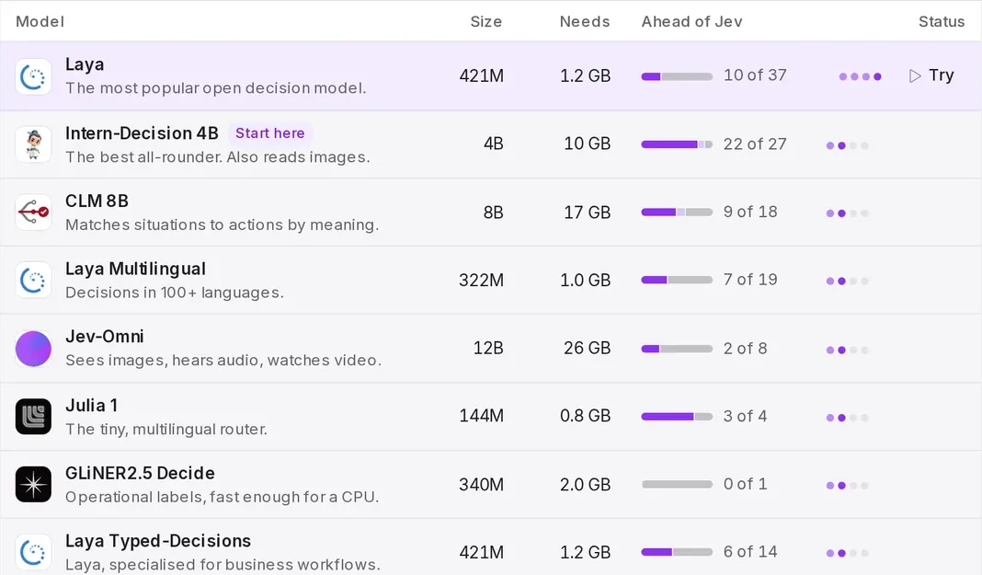This screenshot has width=982, height=575.
Task: Click the Laya Multilingual logo icon
Action: pos(33,280)
